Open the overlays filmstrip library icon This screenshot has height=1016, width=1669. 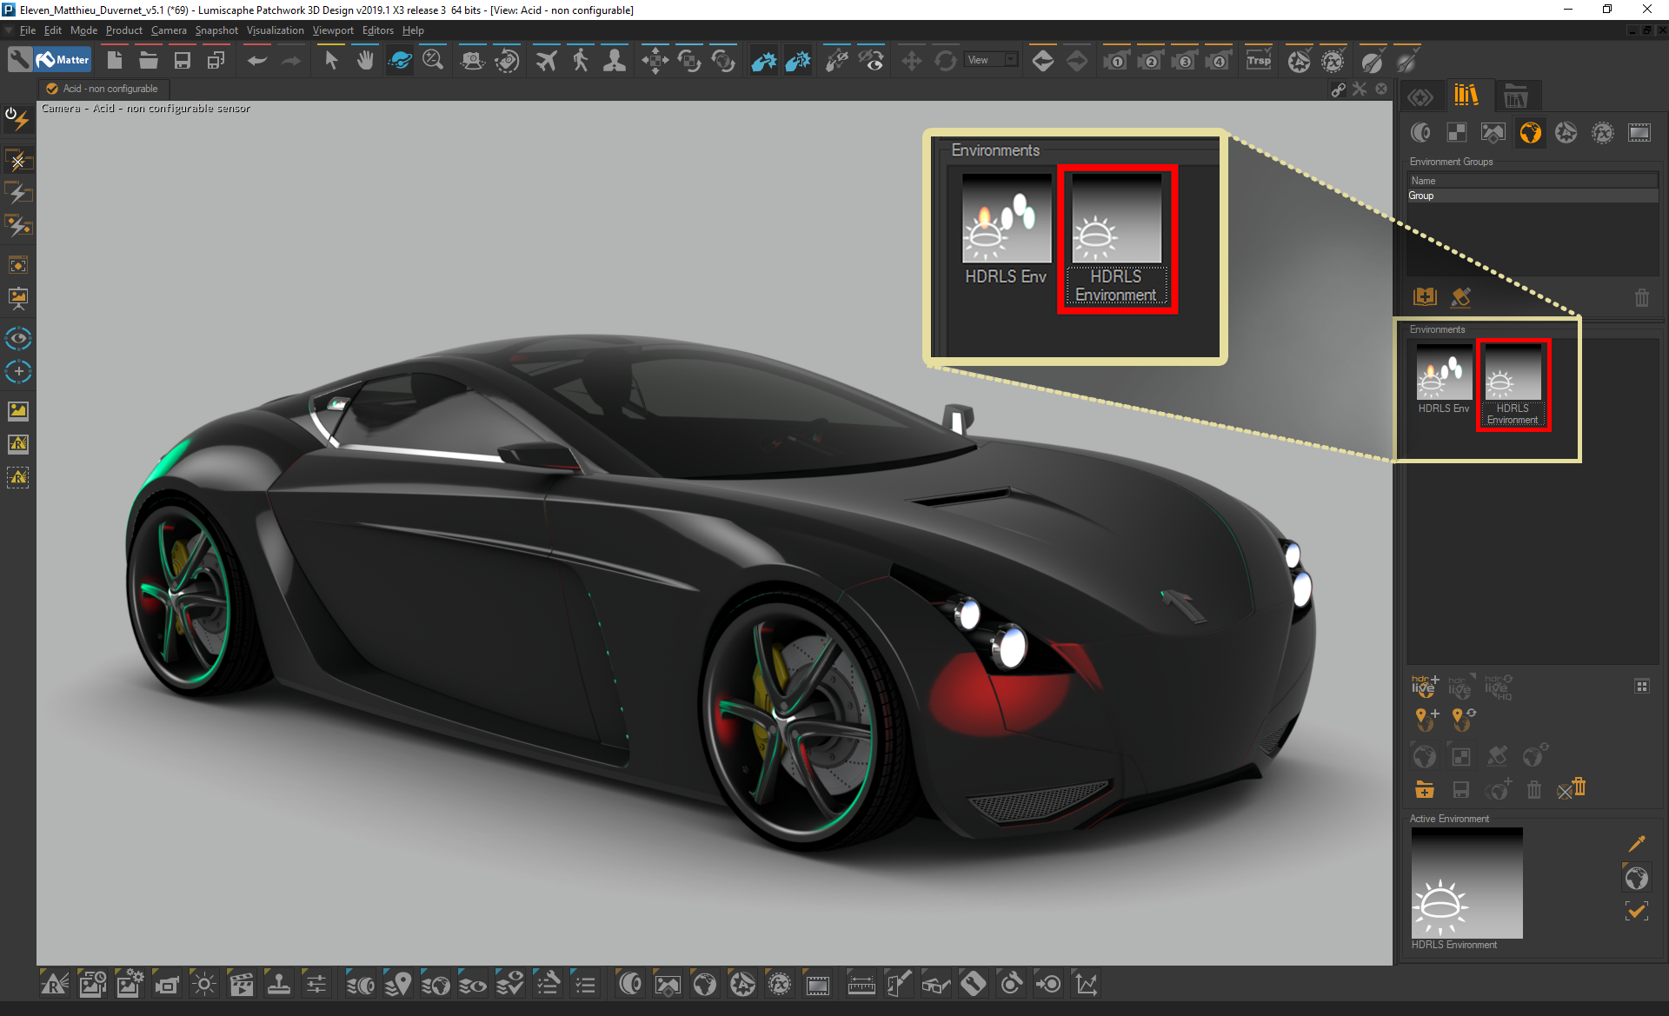pyautogui.click(x=1639, y=132)
